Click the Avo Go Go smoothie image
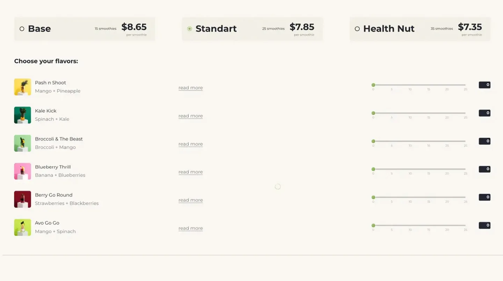 (22, 227)
